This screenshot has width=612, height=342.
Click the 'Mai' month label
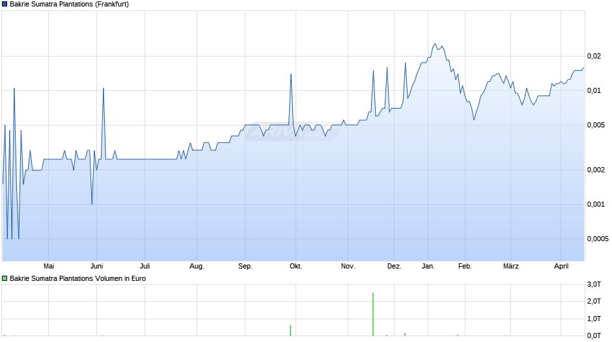49,266
